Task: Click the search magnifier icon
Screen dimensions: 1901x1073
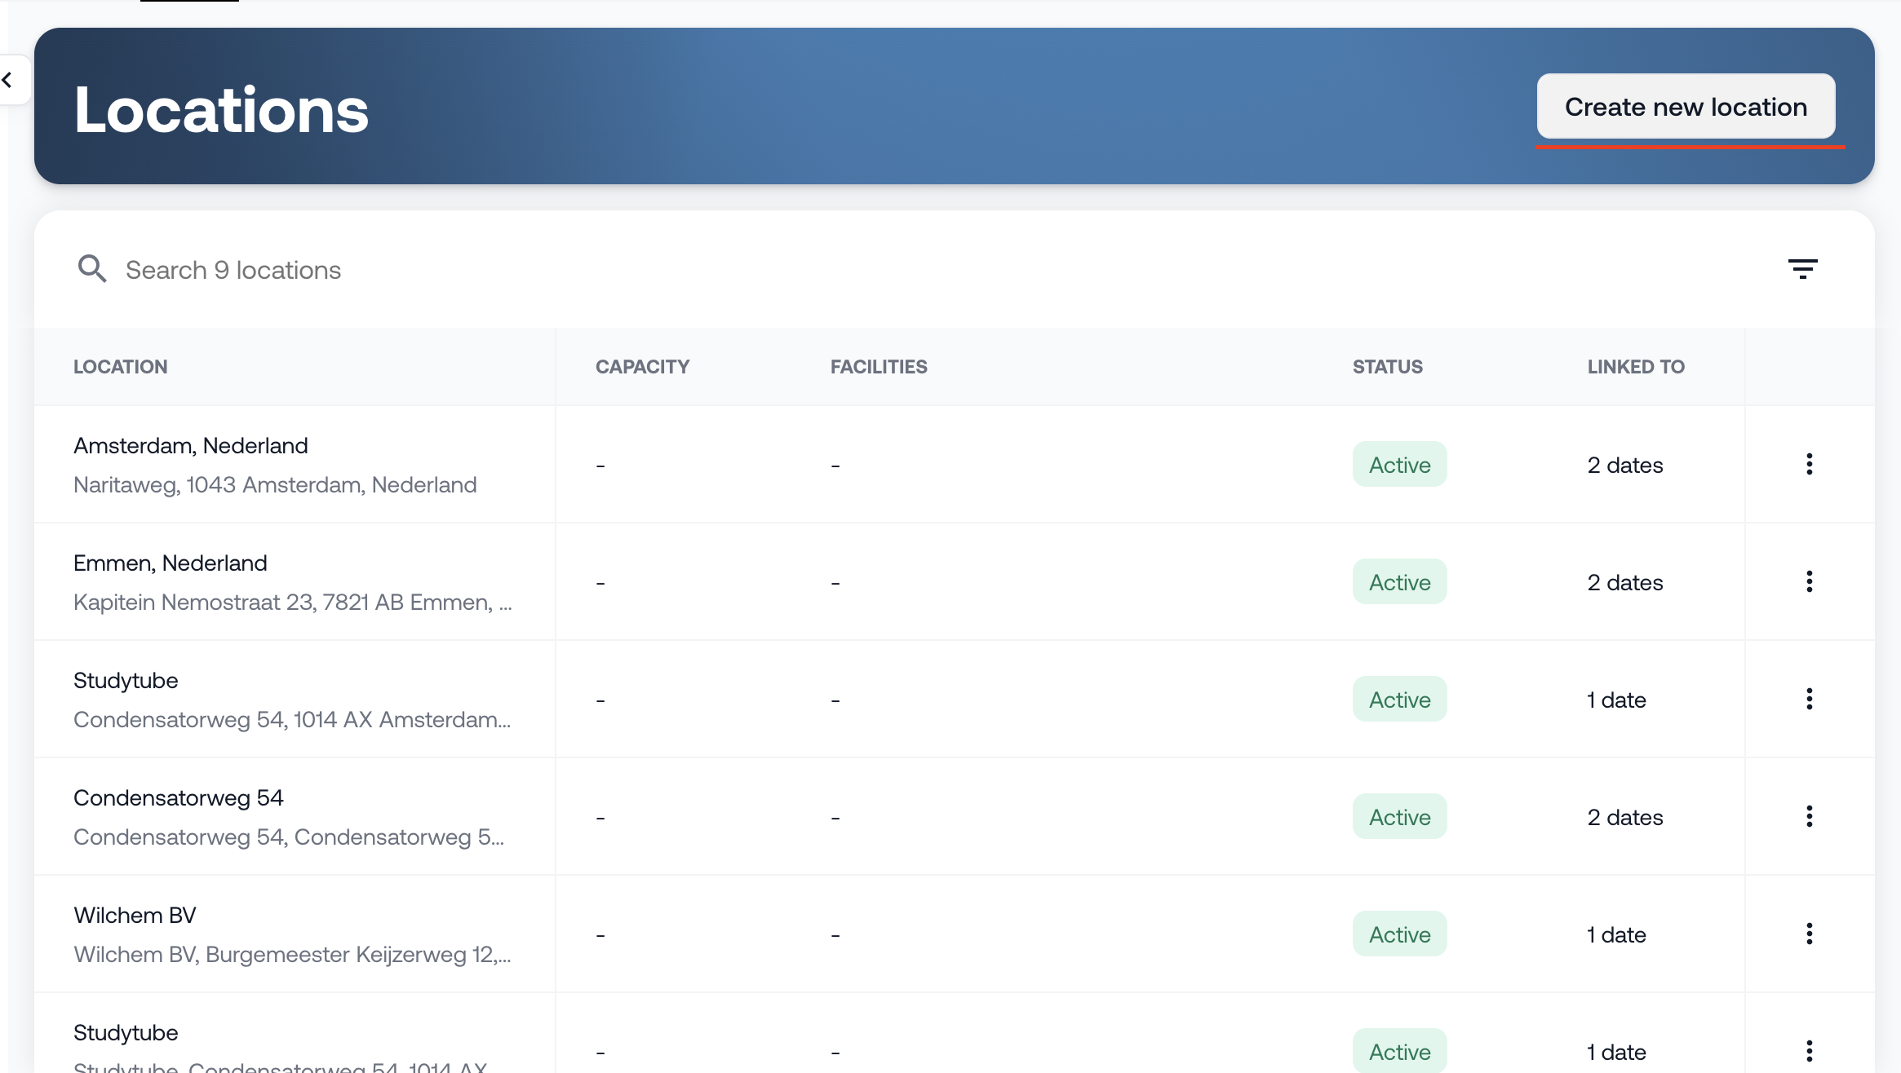Action: (92, 269)
